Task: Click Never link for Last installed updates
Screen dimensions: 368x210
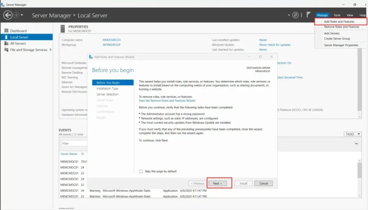Action: [263, 40]
